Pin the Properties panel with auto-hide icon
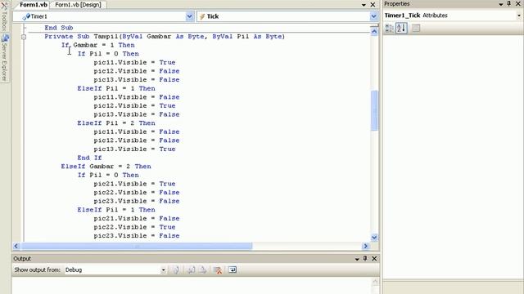 click(x=509, y=3)
